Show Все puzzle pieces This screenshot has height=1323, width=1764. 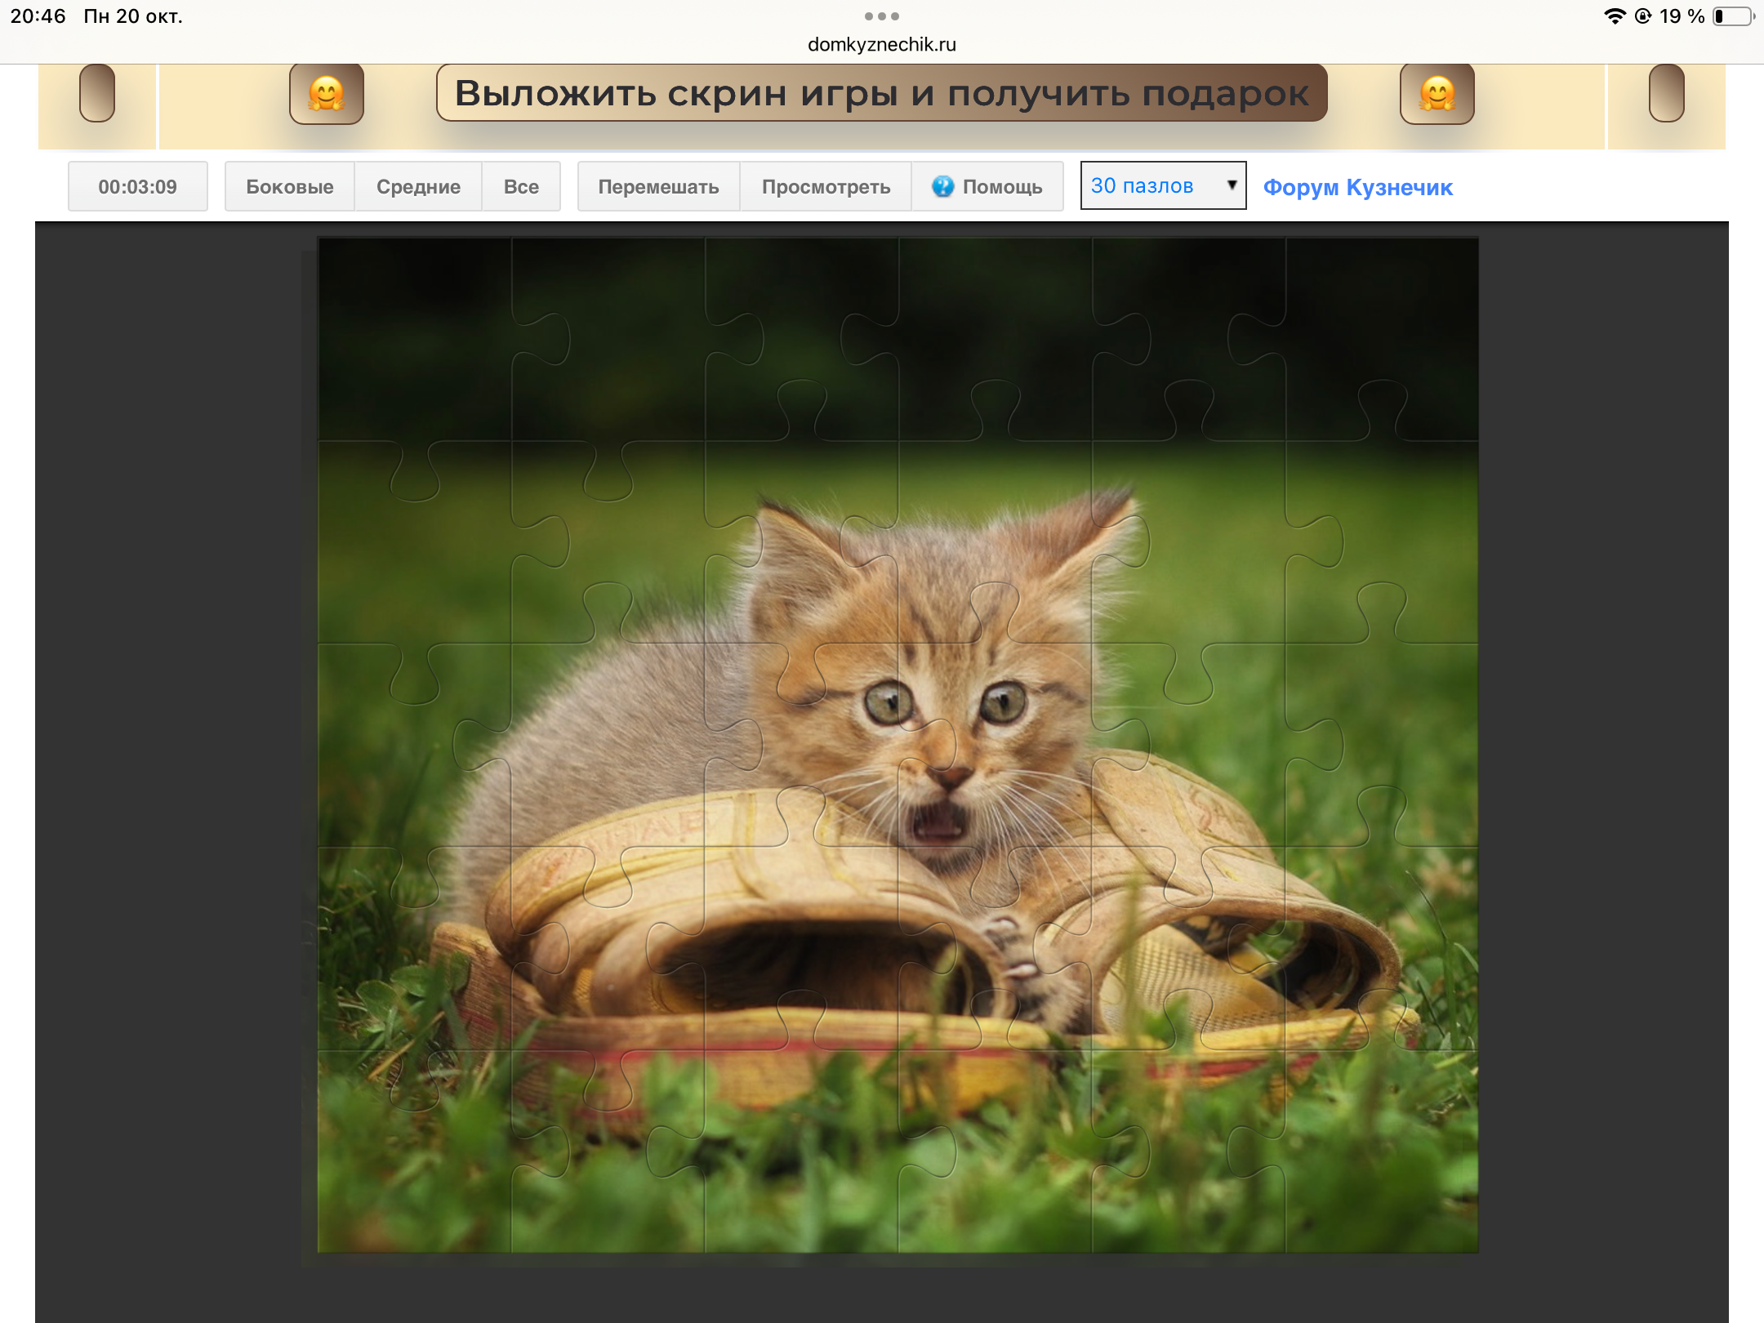(521, 186)
